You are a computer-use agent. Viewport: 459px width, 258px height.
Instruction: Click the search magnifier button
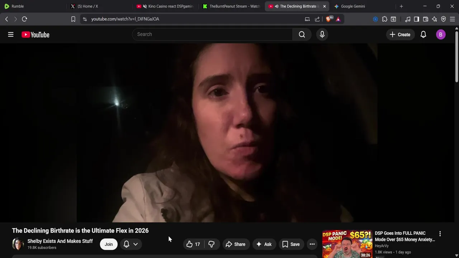pos(302,34)
